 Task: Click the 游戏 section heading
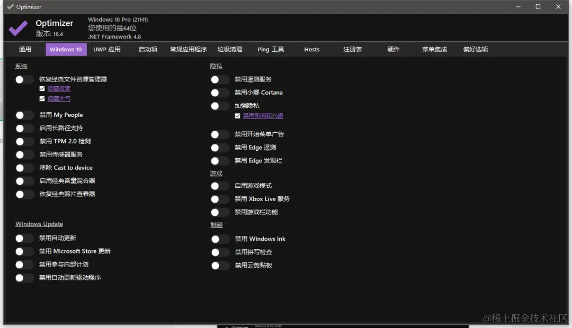(x=216, y=174)
